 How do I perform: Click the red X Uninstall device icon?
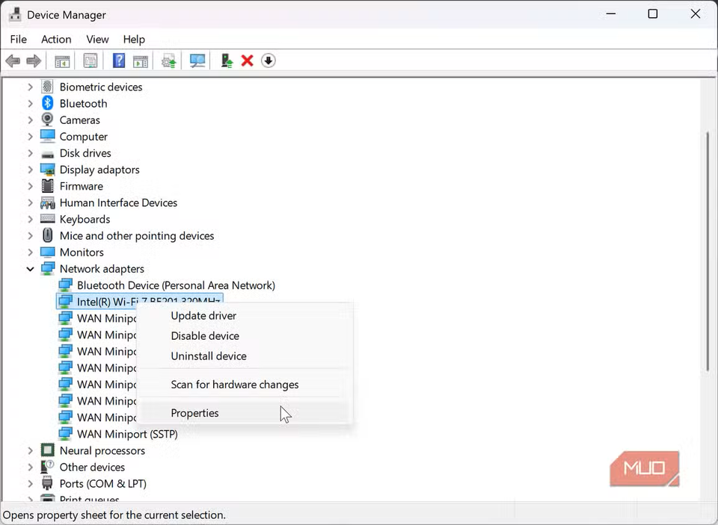point(248,60)
